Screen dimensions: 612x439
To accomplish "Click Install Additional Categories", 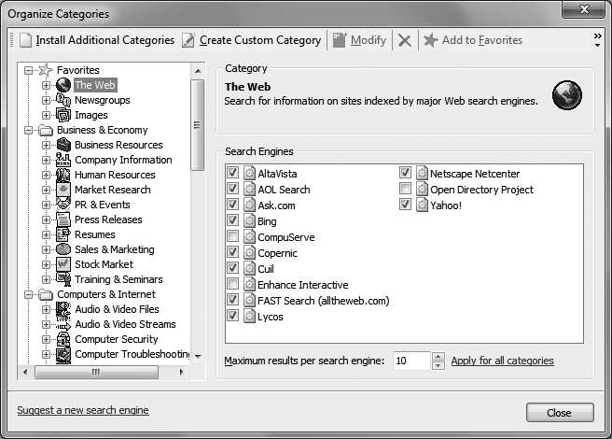I will (x=96, y=40).
